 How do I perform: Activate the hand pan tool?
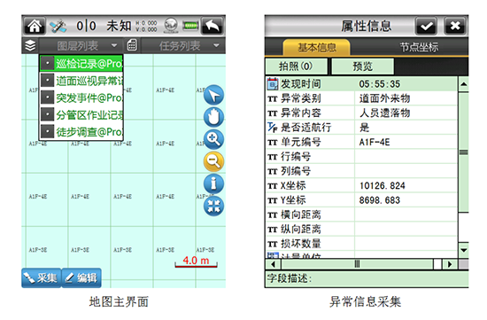[x=213, y=117]
